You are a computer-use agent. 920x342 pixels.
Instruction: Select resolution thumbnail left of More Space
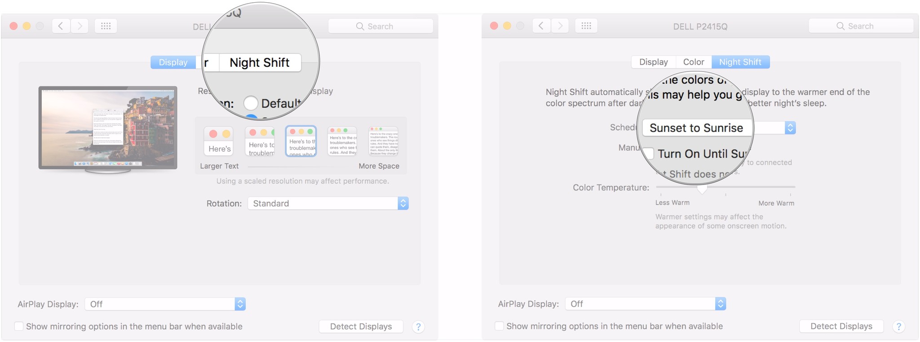click(342, 141)
